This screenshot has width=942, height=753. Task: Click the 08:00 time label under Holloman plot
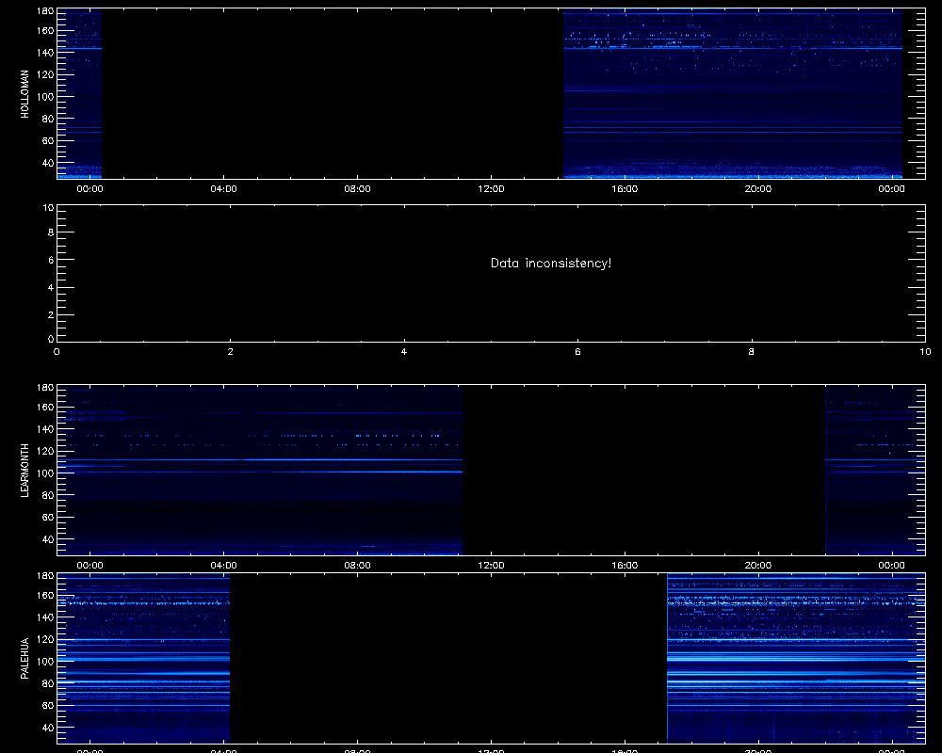[x=357, y=189]
